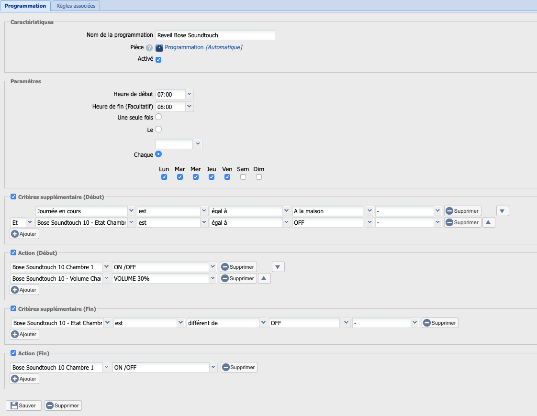The height and width of the screenshot is (416, 537).
Task: Select the Une seule fois radio button
Action: point(158,117)
